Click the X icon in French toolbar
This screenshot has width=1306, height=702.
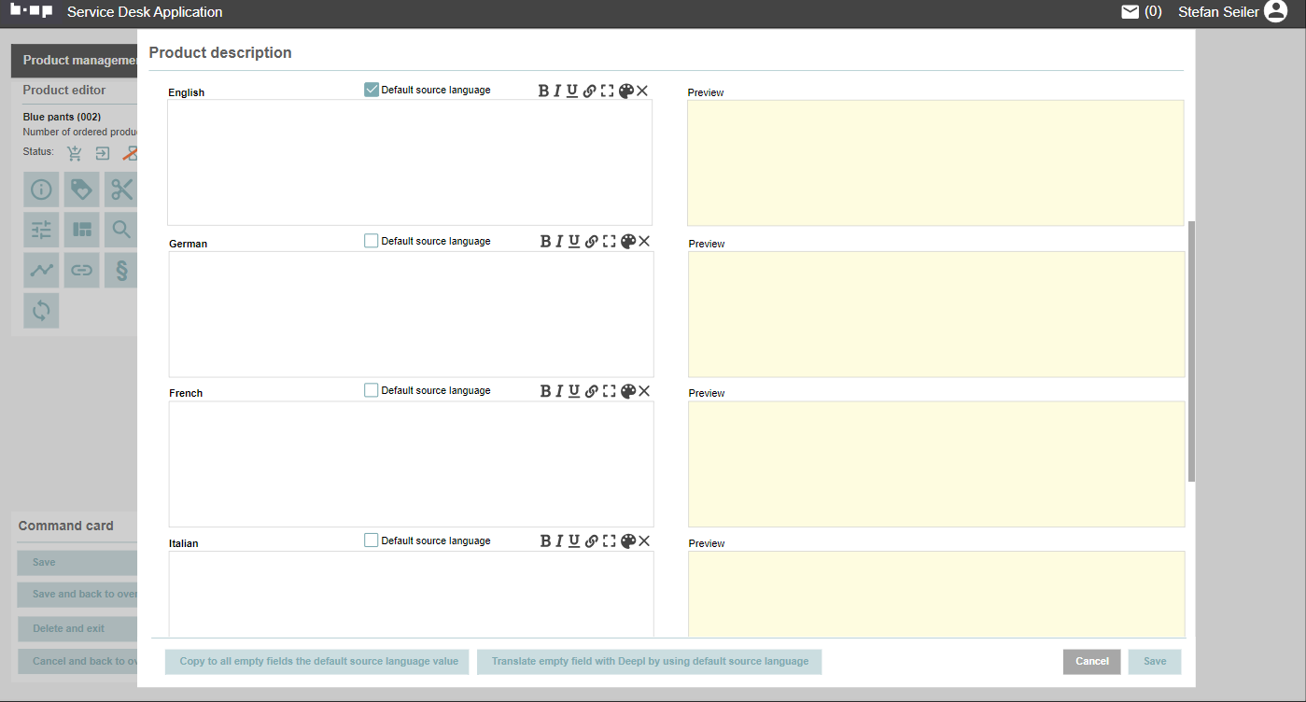click(644, 391)
